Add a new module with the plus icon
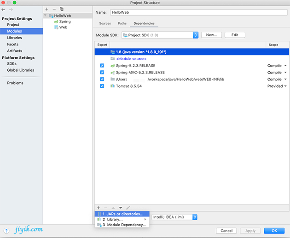290x238 pixels. click(x=47, y=9)
